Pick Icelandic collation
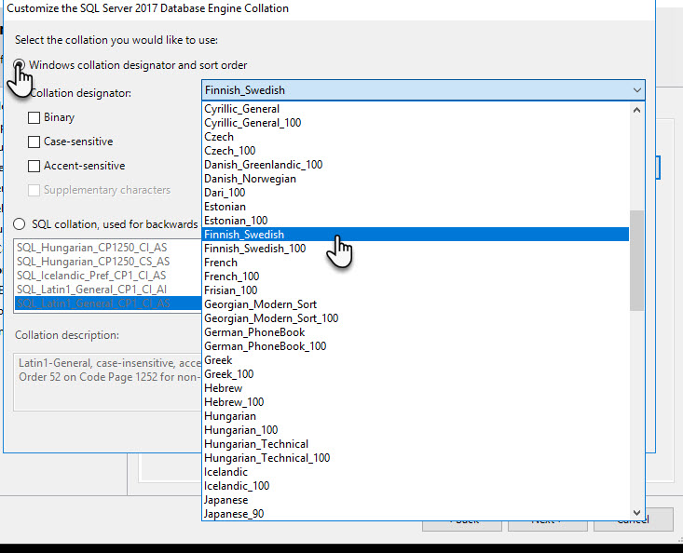This screenshot has height=553, width=683. 416,472
